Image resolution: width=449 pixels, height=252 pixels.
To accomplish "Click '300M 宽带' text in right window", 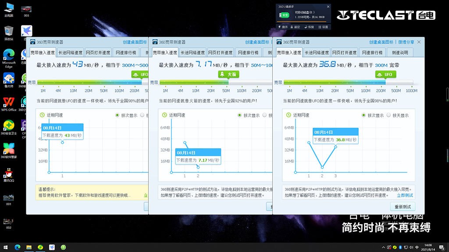I will point(387,65).
